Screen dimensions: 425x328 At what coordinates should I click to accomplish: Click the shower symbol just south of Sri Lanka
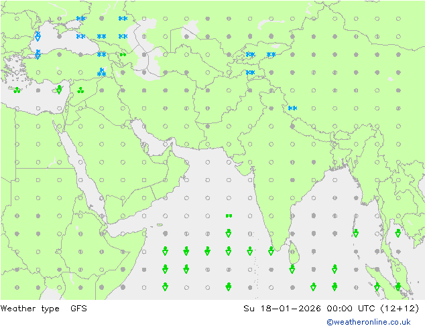pos(292,269)
